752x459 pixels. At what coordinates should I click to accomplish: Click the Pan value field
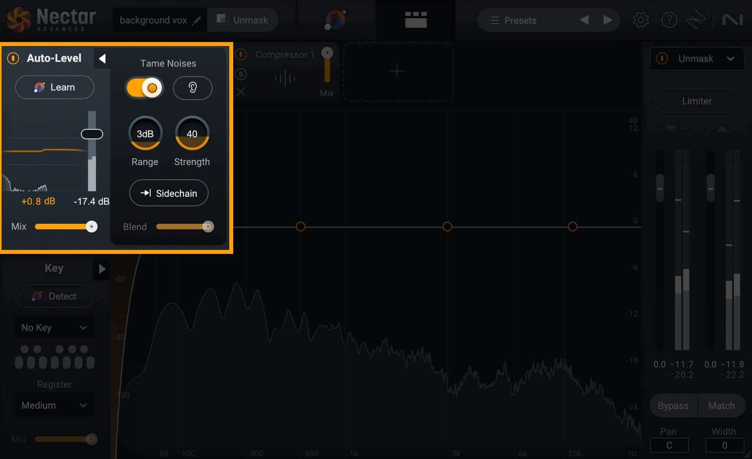click(669, 445)
